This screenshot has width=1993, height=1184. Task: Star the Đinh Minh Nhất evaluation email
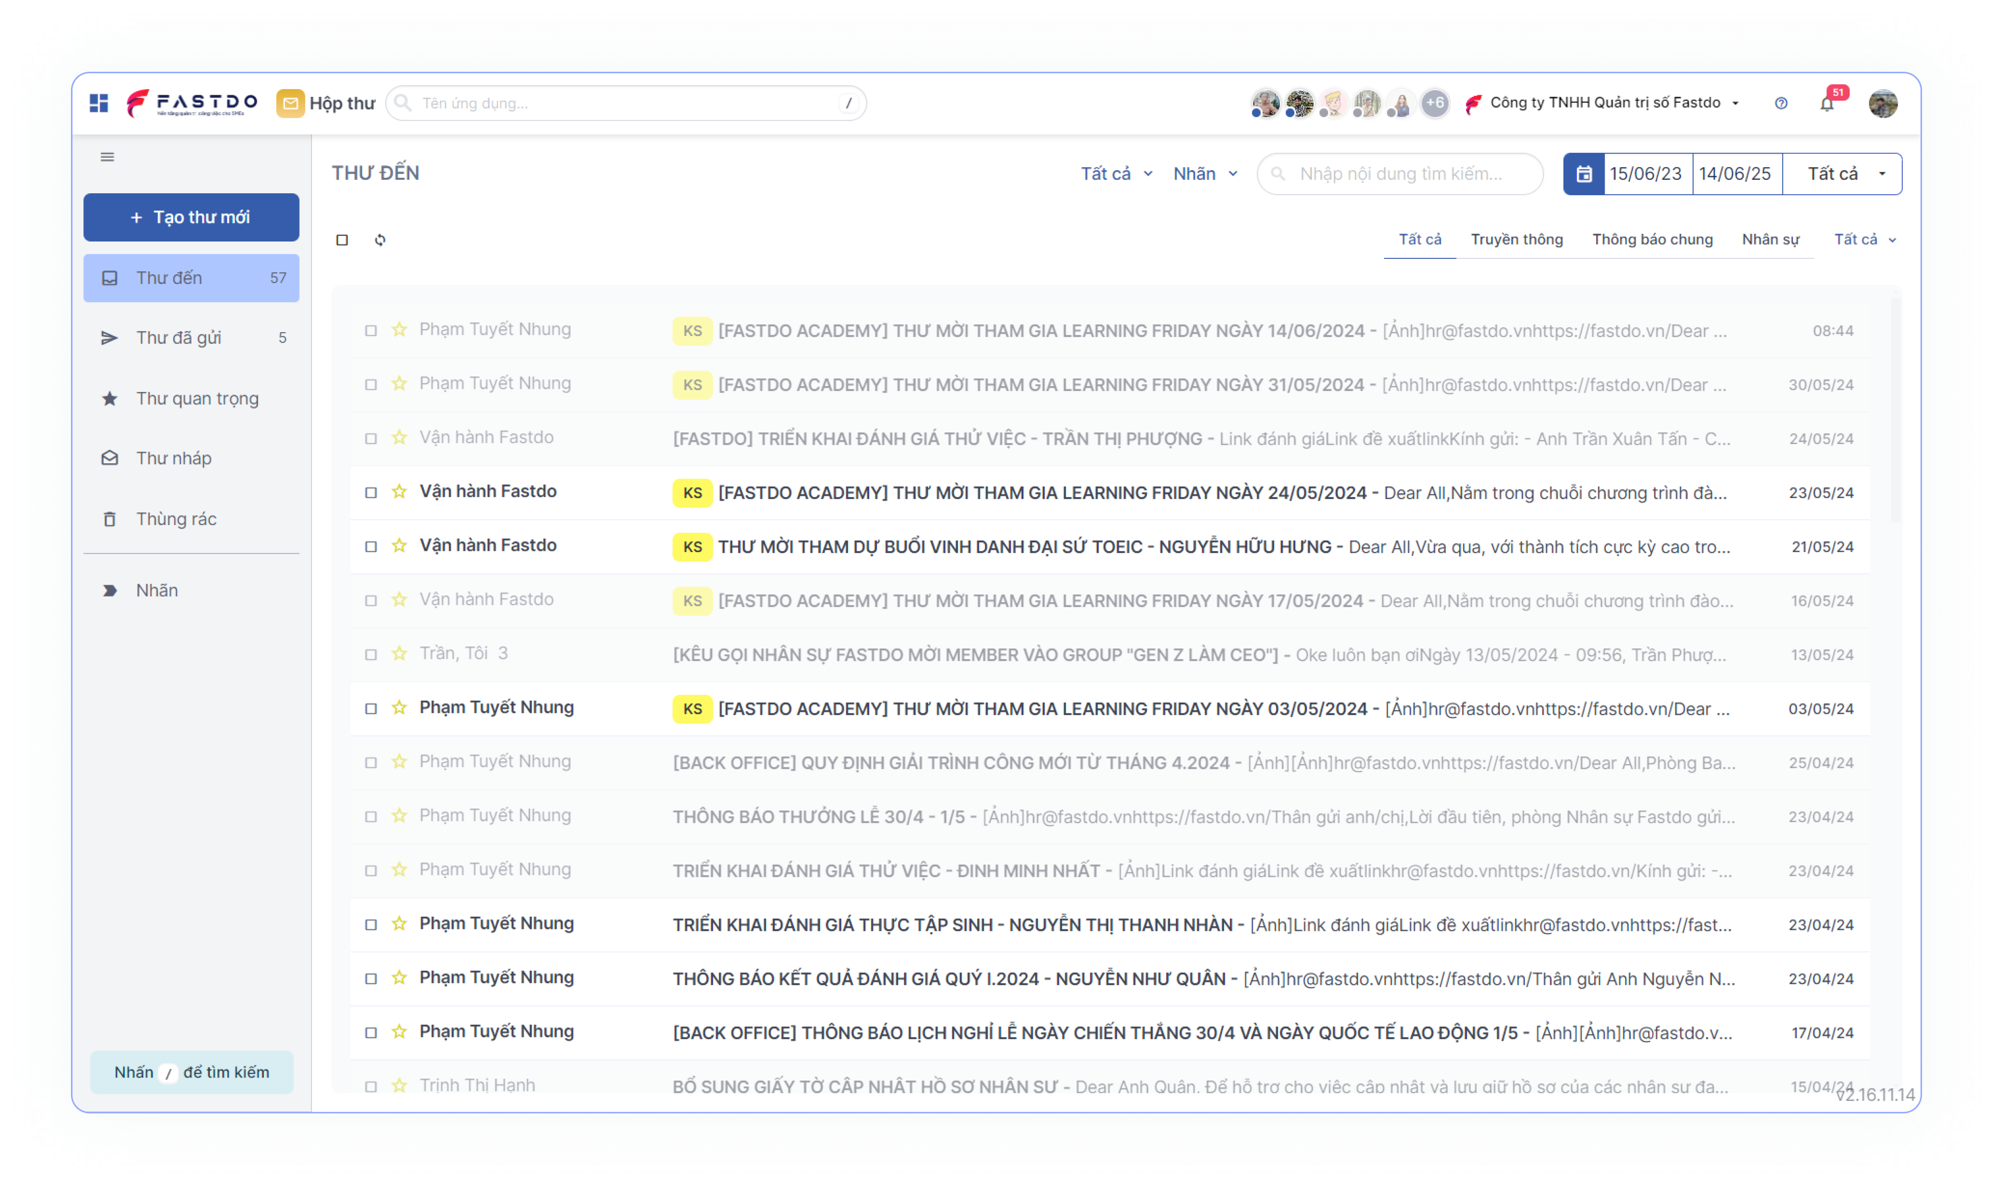[x=400, y=870]
